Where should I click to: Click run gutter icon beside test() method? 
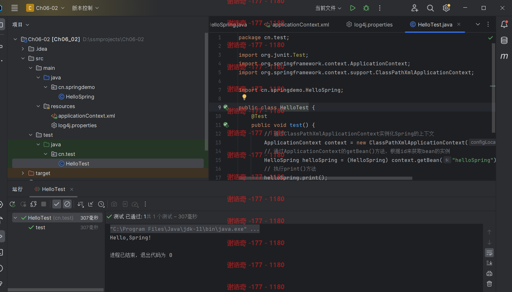tap(226, 125)
